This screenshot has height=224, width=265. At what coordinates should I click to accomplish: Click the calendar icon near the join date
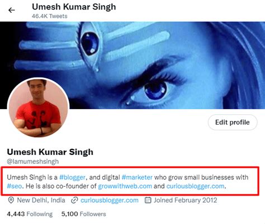148,200
